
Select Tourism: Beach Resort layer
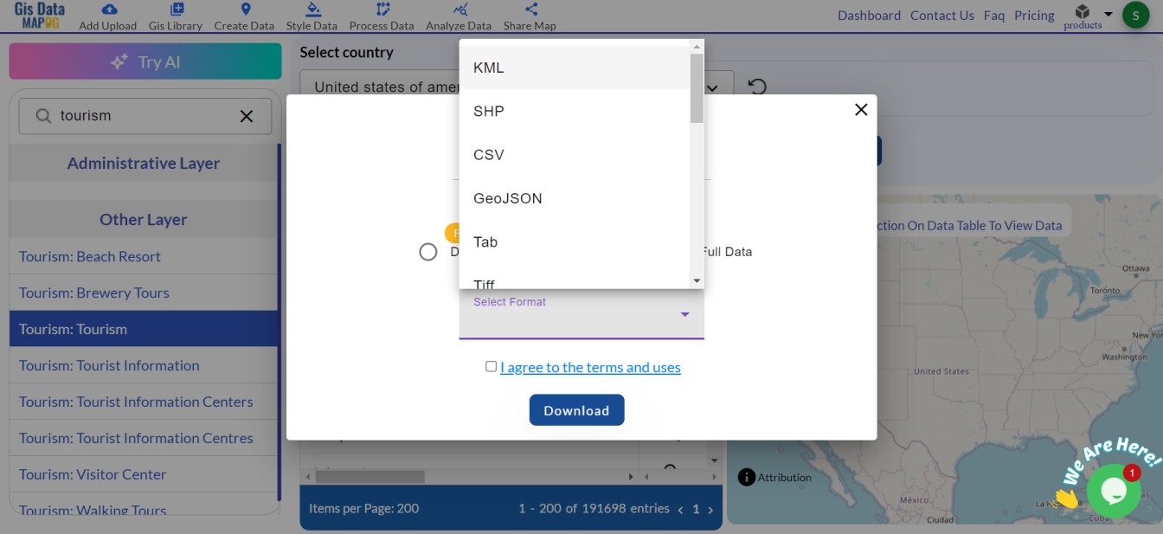144,256
